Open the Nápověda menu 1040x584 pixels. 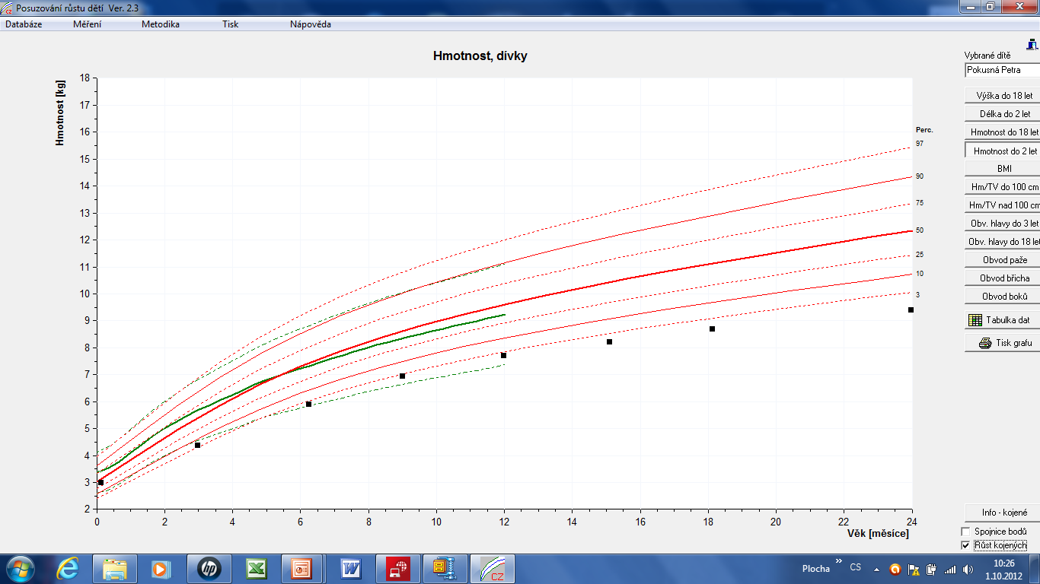[311, 24]
